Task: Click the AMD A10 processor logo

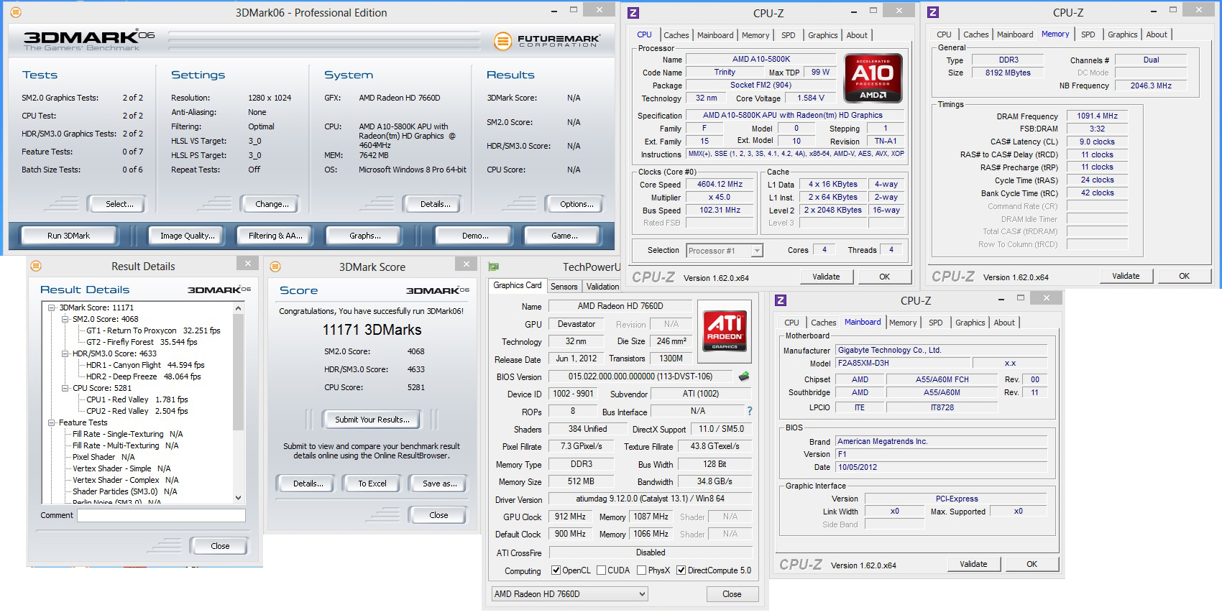Action: tap(873, 78)
